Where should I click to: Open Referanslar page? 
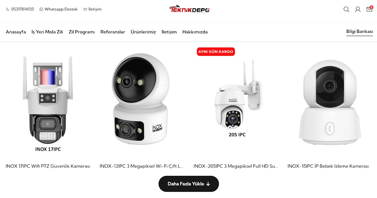pyautogui.click(x=113, y=32)
